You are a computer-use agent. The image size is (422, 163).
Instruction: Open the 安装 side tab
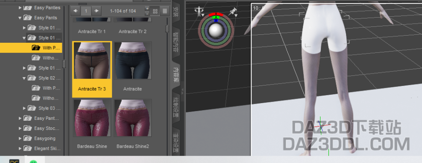coord(176,12)
